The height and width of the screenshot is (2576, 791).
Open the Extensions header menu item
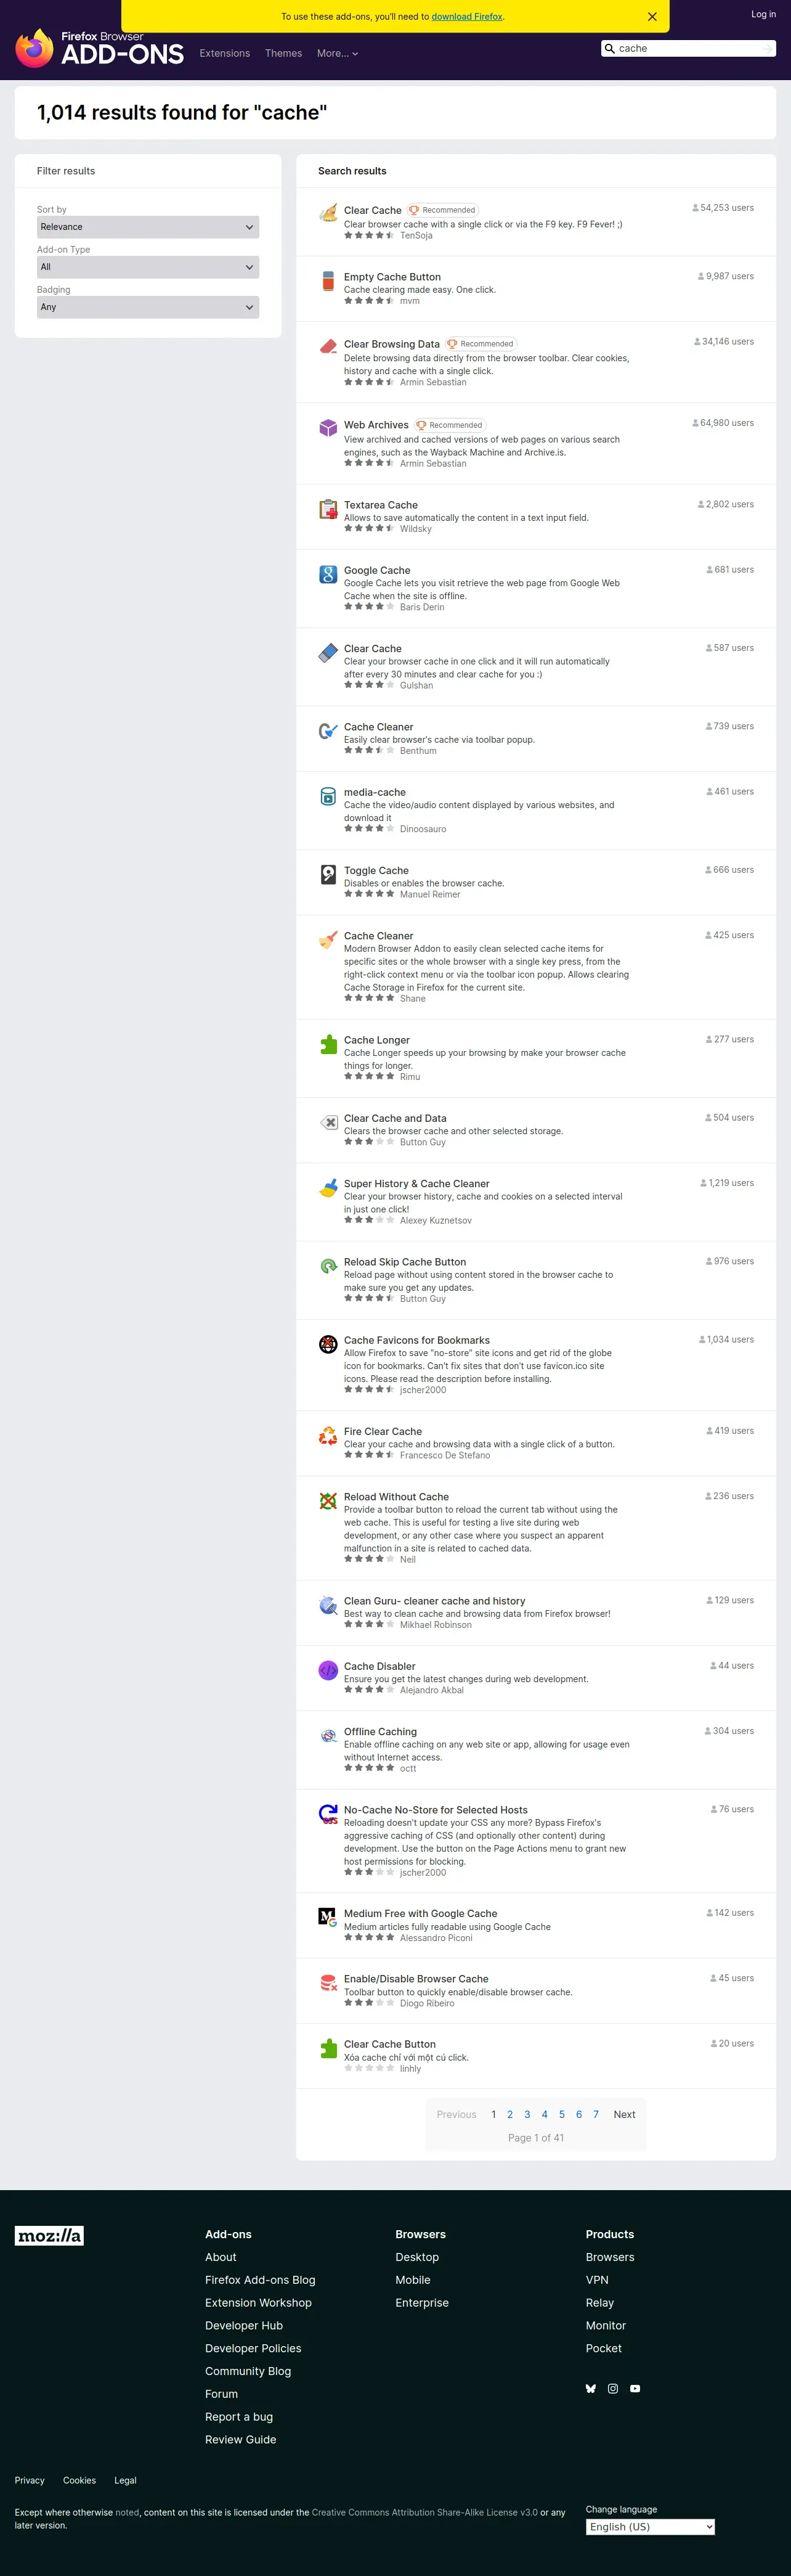[x=225, y=53]
